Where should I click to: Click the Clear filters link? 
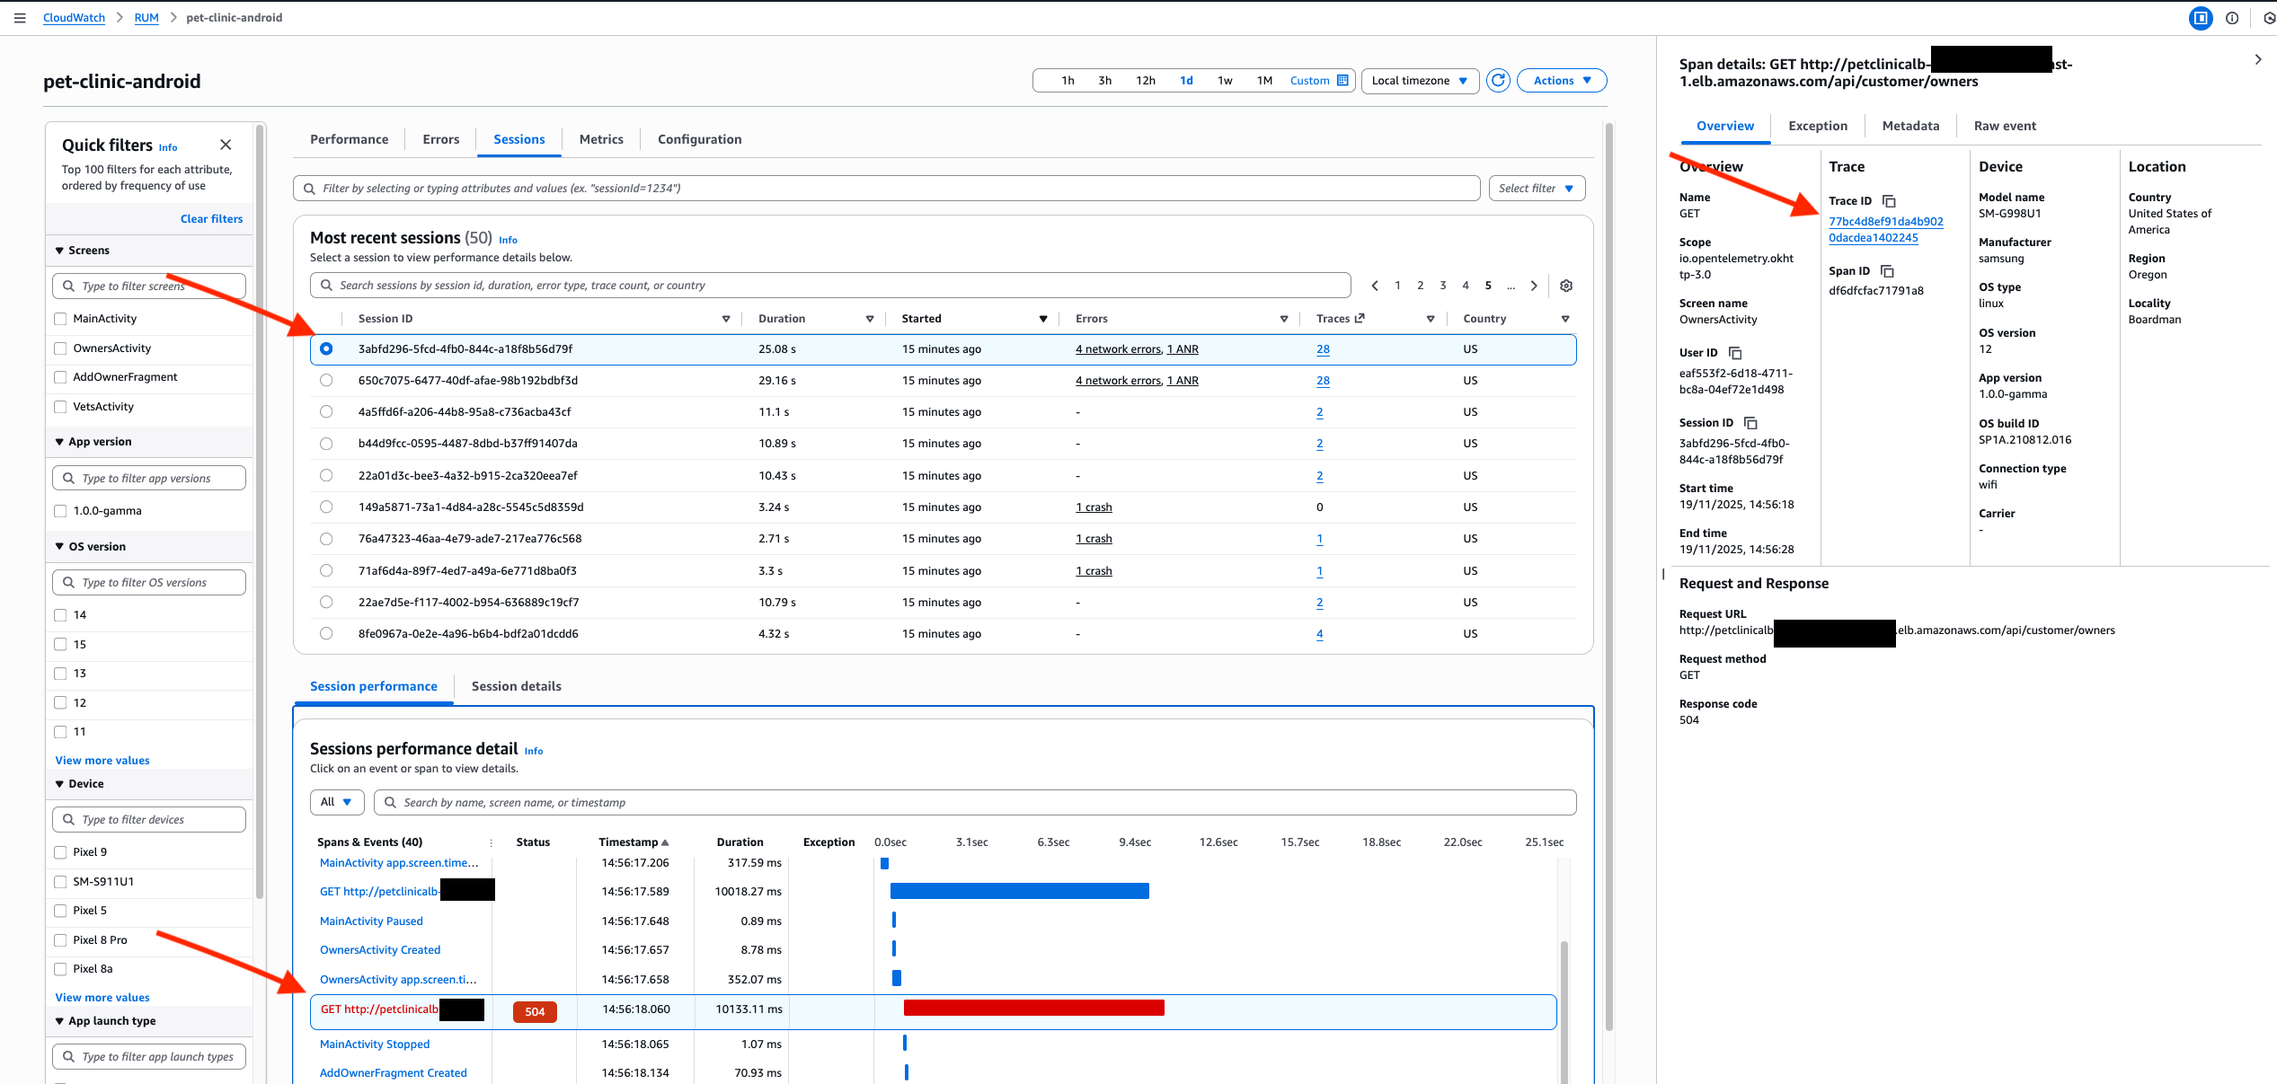(211, 218)
